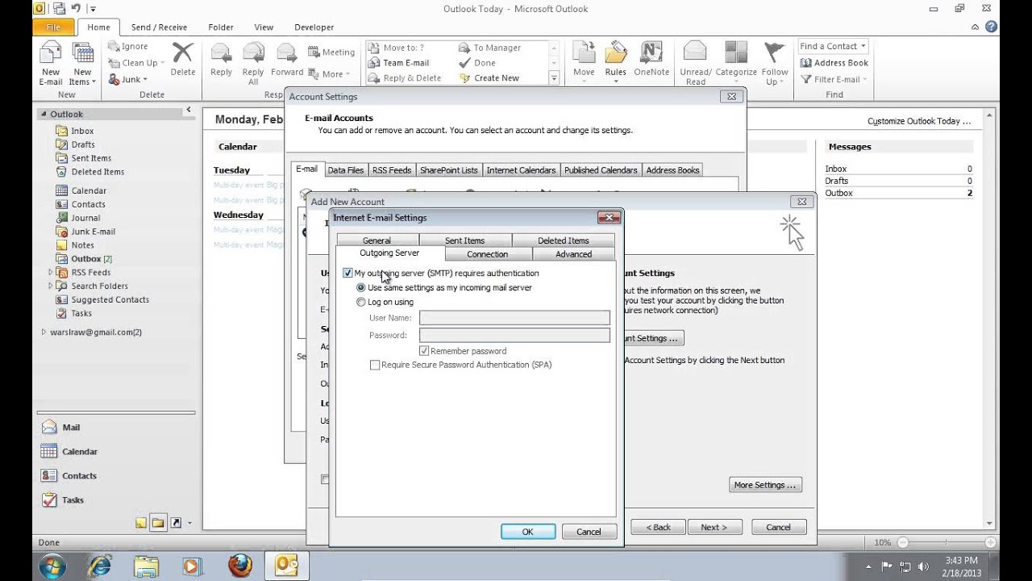Open the Data Files tab in Account Settings

point(346,170)
